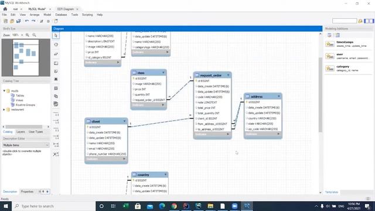Click the user template icon
375x211 pixels.
(330, 56)
